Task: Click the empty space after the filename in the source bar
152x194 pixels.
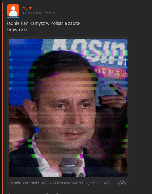Action: pyautogui.click(x=115, y=183)
